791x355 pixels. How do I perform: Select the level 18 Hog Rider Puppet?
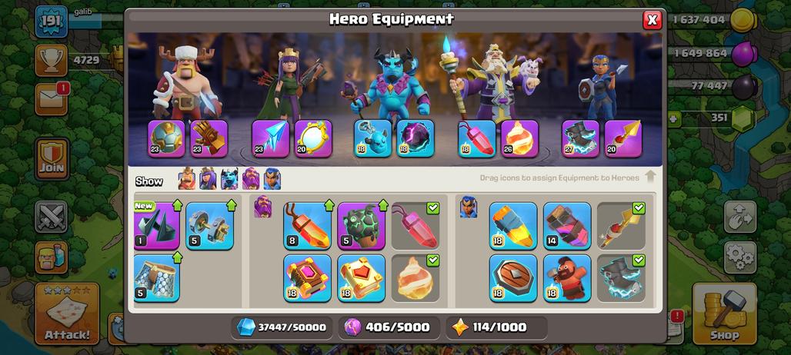[567, 278]
